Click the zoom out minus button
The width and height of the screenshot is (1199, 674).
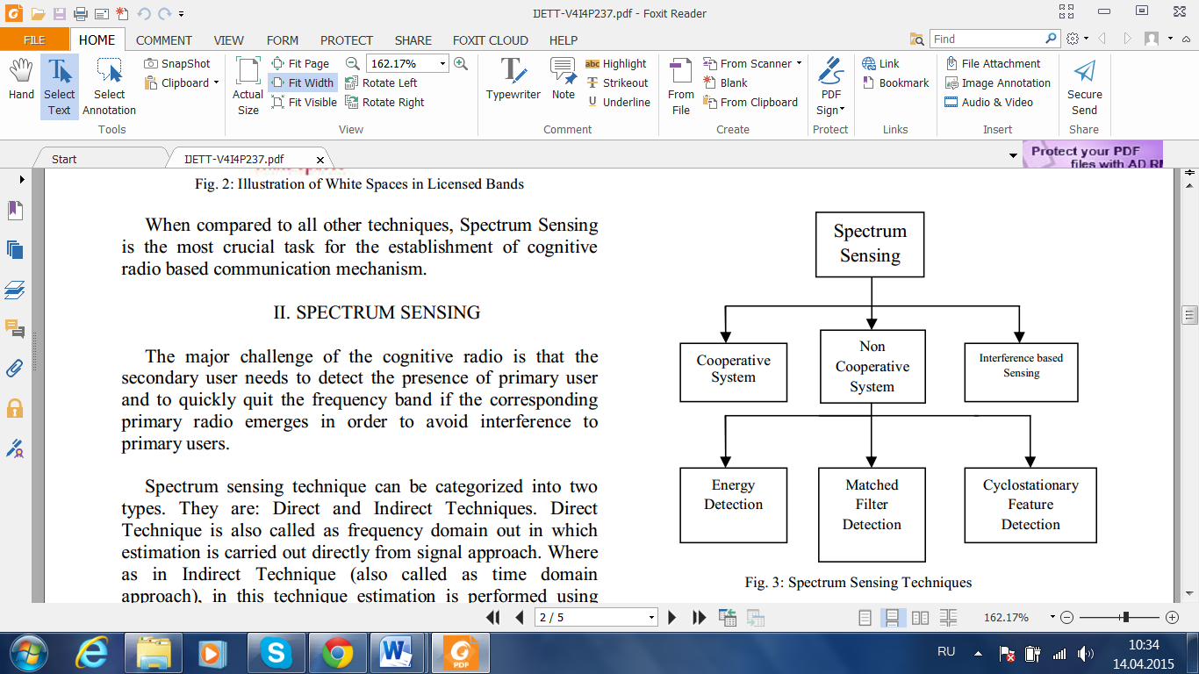pos(1066,618)
